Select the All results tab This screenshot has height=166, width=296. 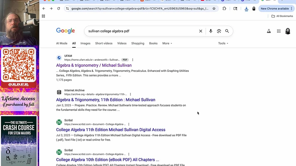[74, 43]
